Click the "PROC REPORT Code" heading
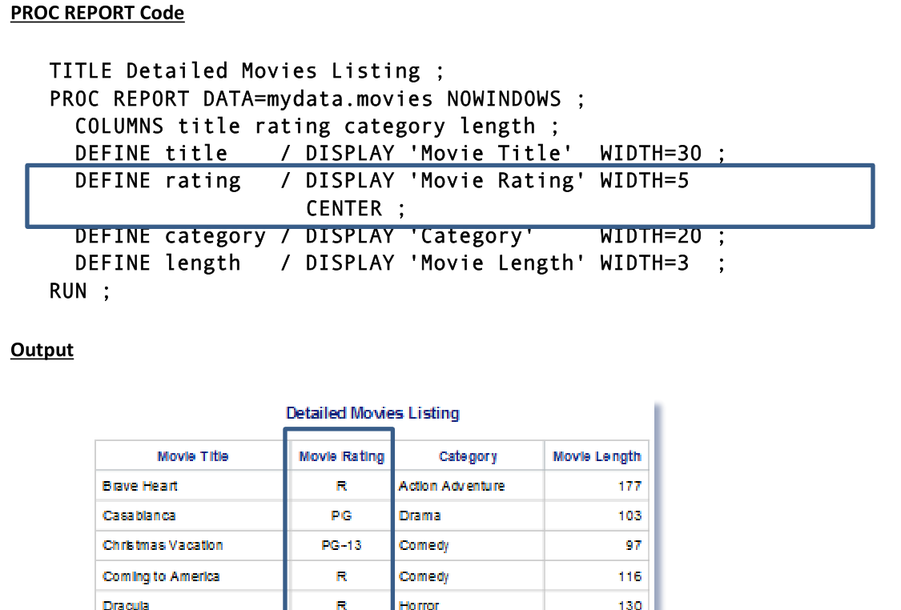901x610 pixels. tap(97, 14)
